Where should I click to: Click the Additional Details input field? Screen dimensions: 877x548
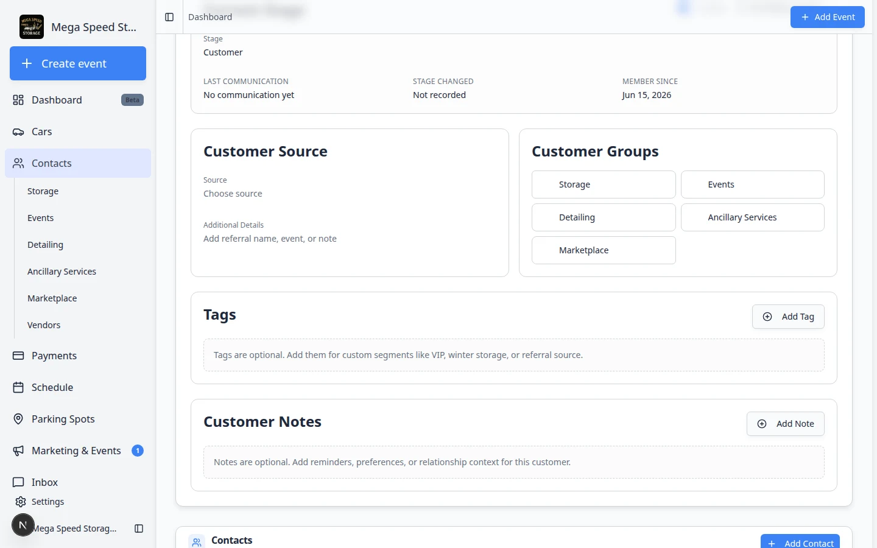350,239
